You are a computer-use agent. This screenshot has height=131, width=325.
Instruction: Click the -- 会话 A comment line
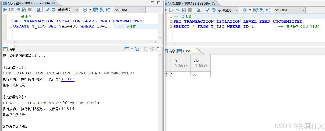(x=22, y=16)
